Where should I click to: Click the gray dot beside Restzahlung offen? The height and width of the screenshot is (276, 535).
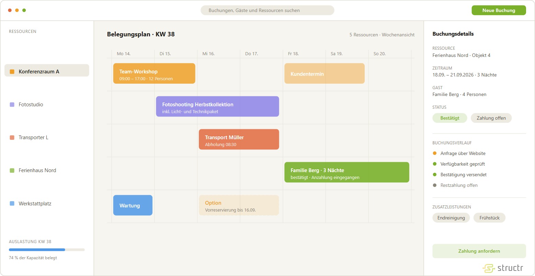pos(435,185)
